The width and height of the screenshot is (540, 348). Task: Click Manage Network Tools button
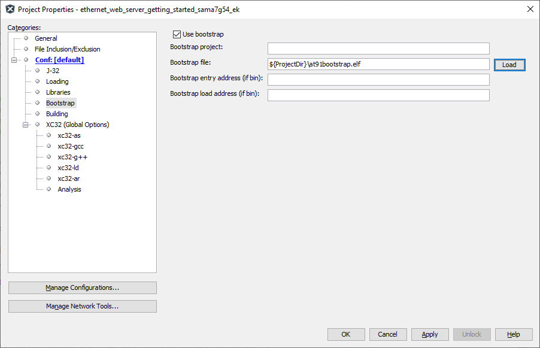coord(82,306)
